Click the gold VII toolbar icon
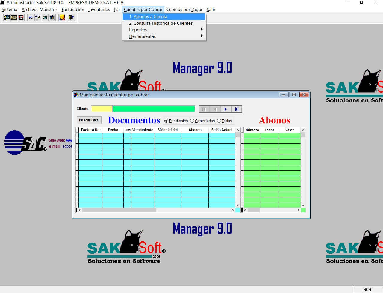The height and width of the screenshot is (293, 383). point(14,18)
